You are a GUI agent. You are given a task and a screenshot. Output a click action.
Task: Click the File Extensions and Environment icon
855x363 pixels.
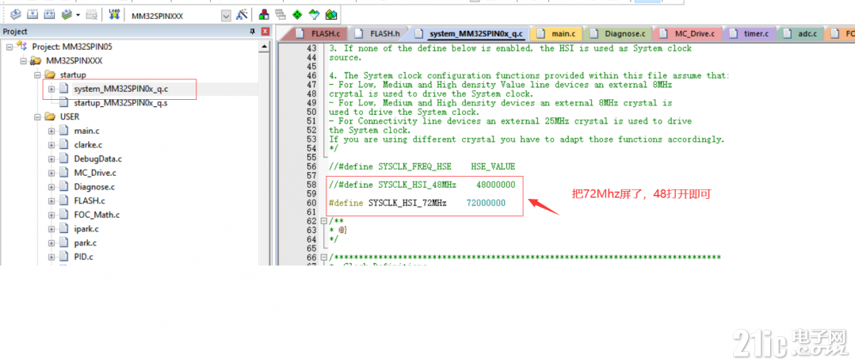pos(264,15)
